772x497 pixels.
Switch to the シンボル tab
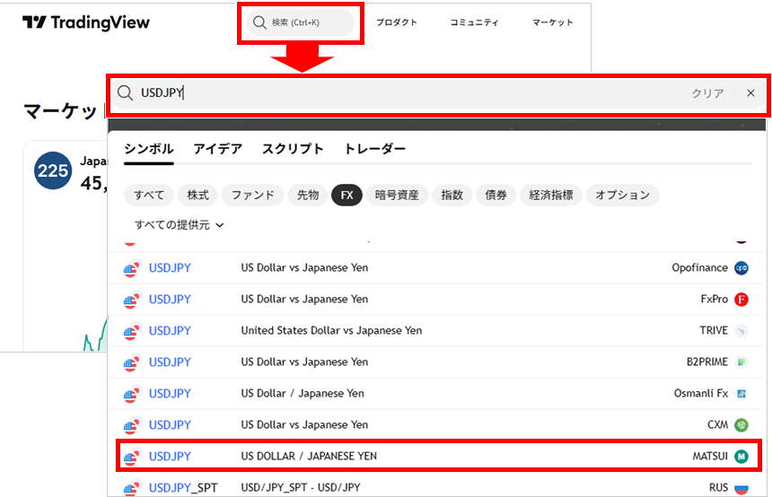(149, 149)
